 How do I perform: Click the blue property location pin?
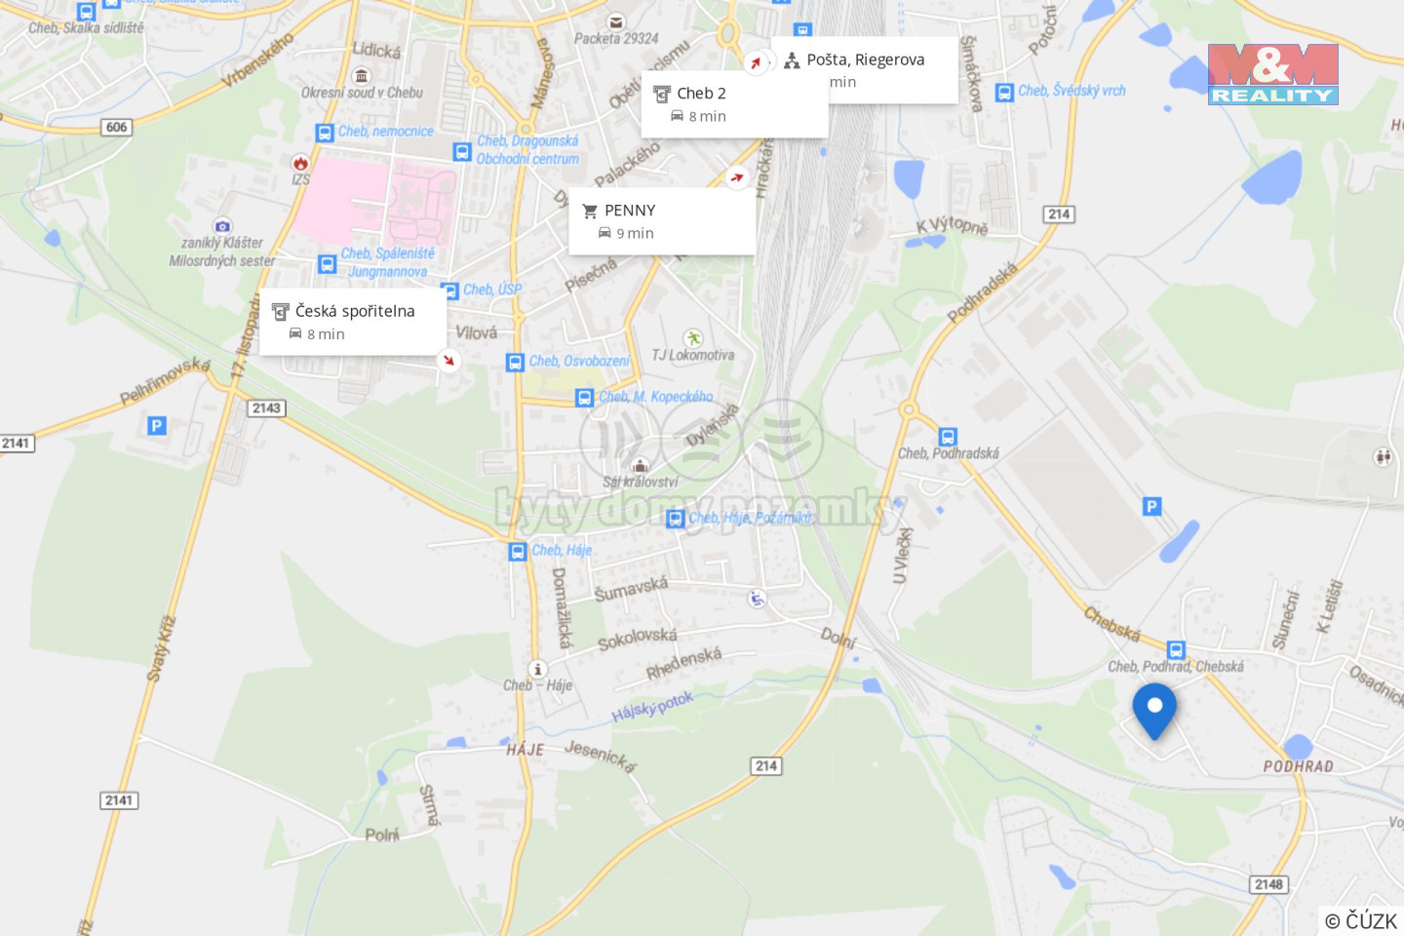click(1154, 711)
